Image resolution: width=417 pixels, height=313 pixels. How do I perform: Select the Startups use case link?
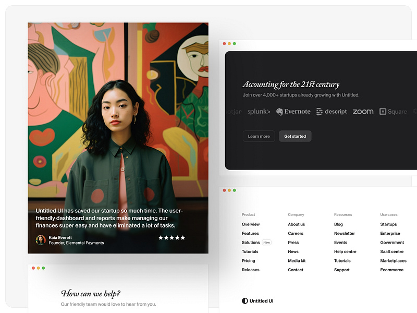[x=388, y=224]
